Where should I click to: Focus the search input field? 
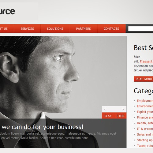(140, 28)
